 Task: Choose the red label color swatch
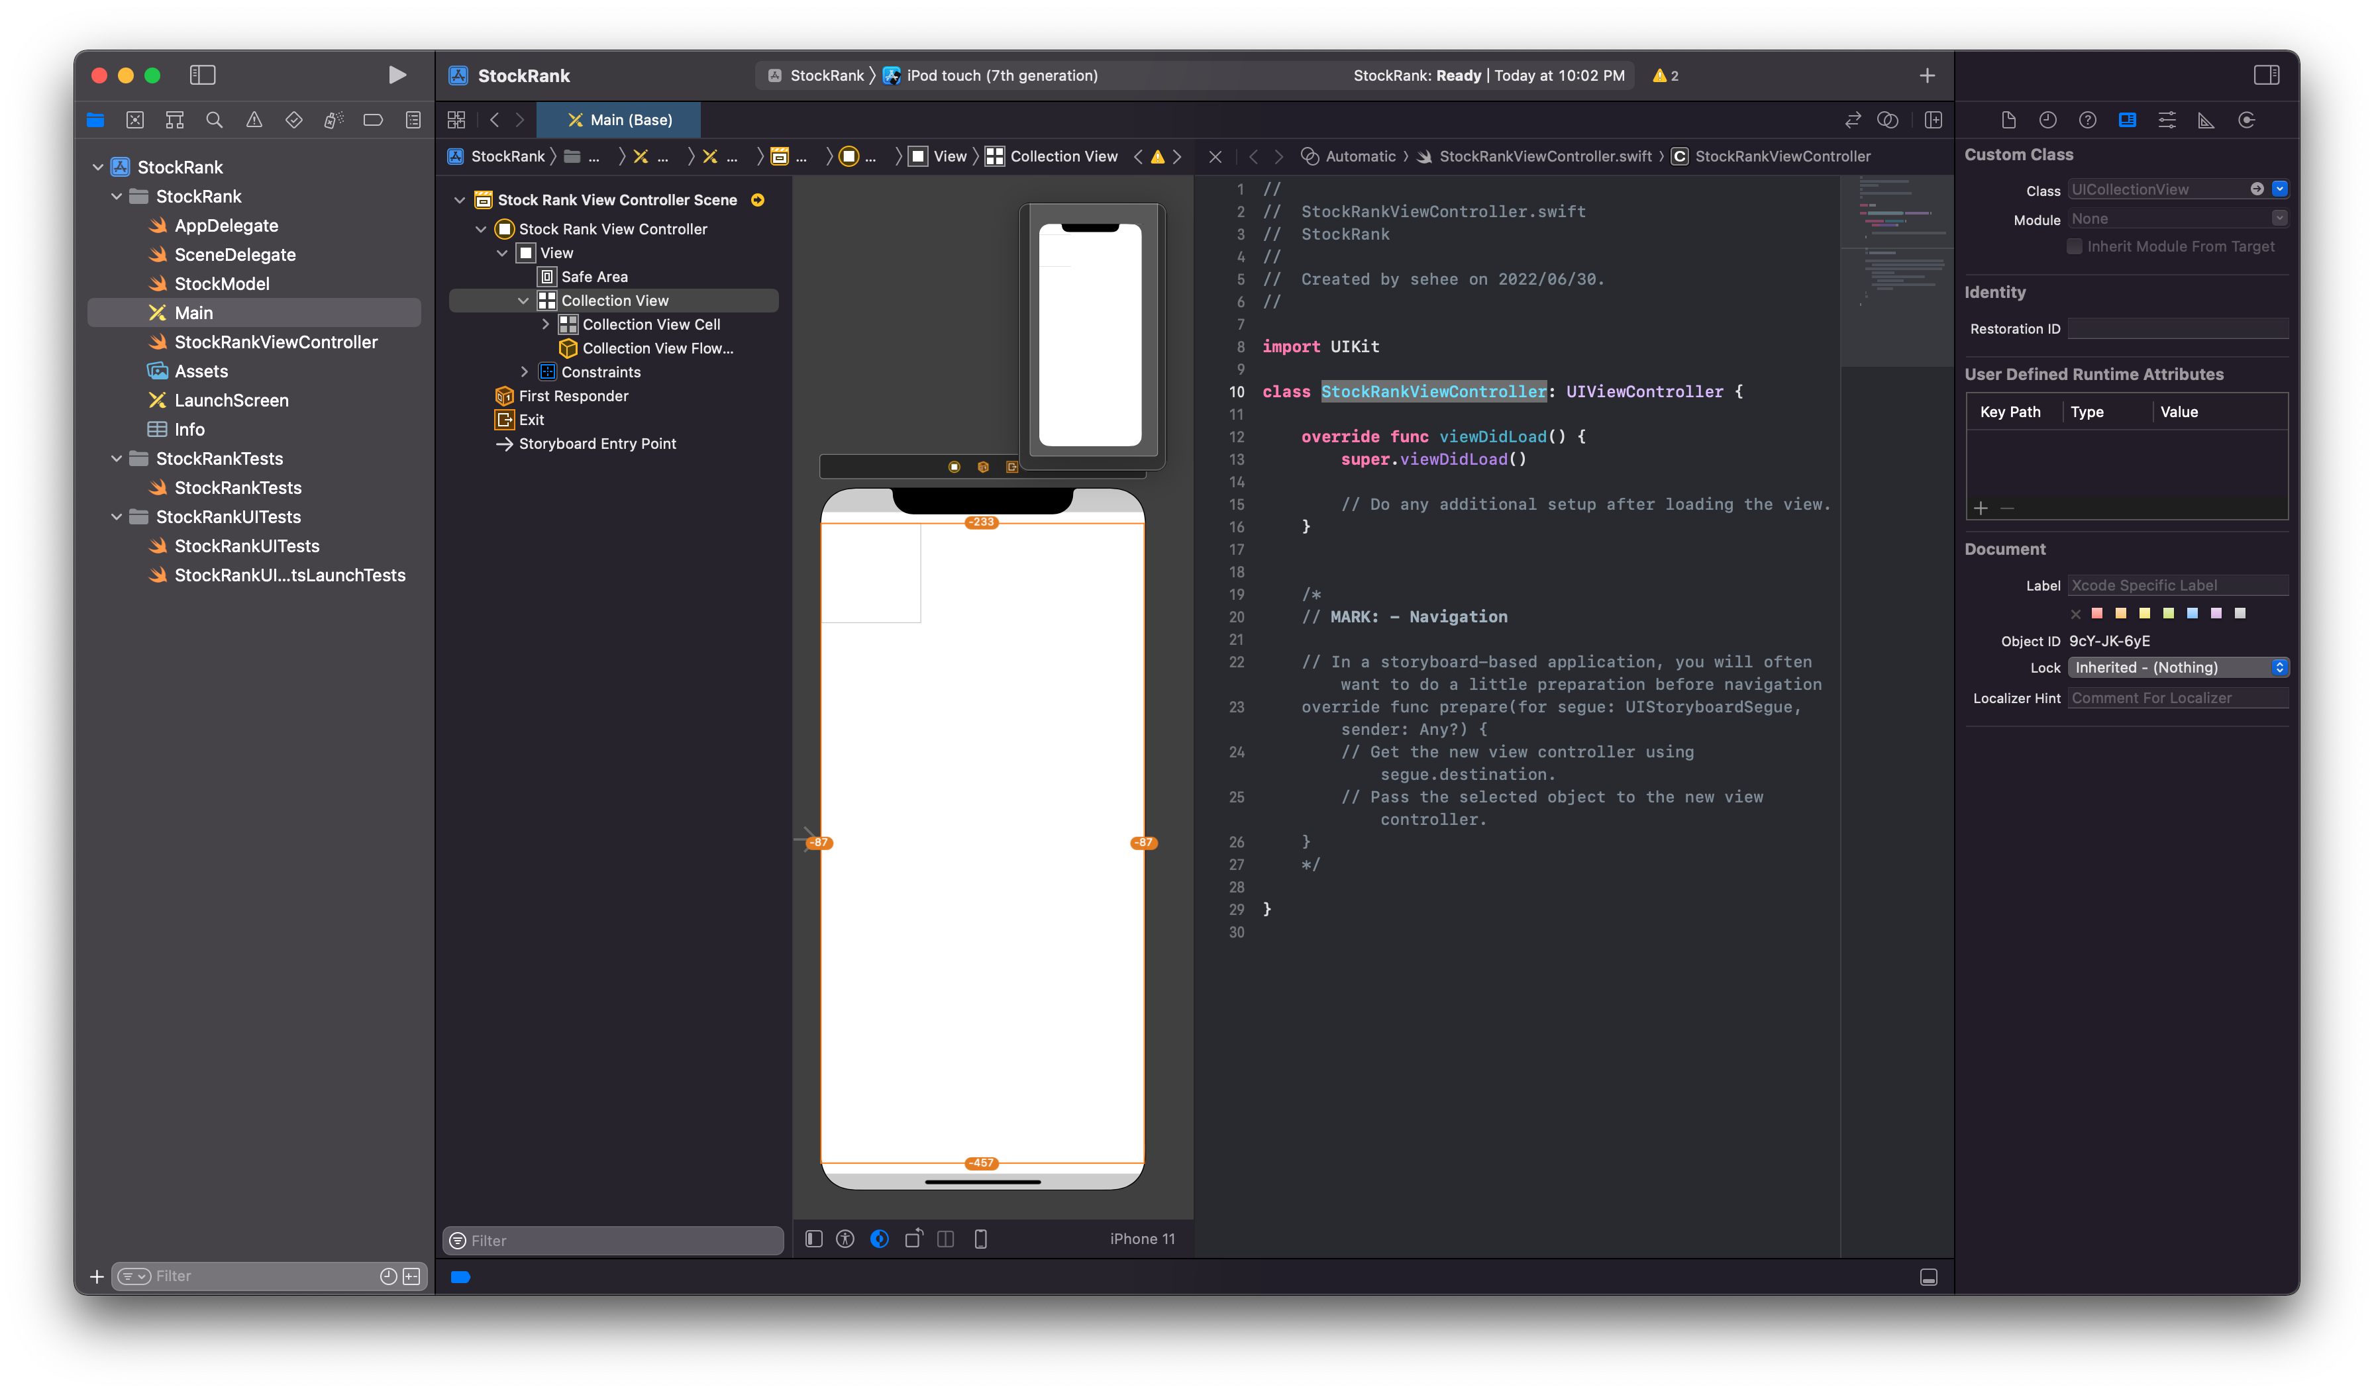click(2097, 613)
